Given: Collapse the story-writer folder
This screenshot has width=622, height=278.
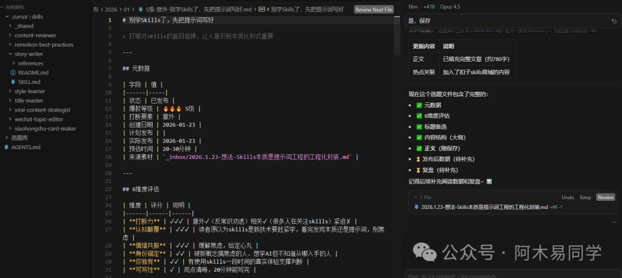Looking at the screenshot, I should 10,54.
